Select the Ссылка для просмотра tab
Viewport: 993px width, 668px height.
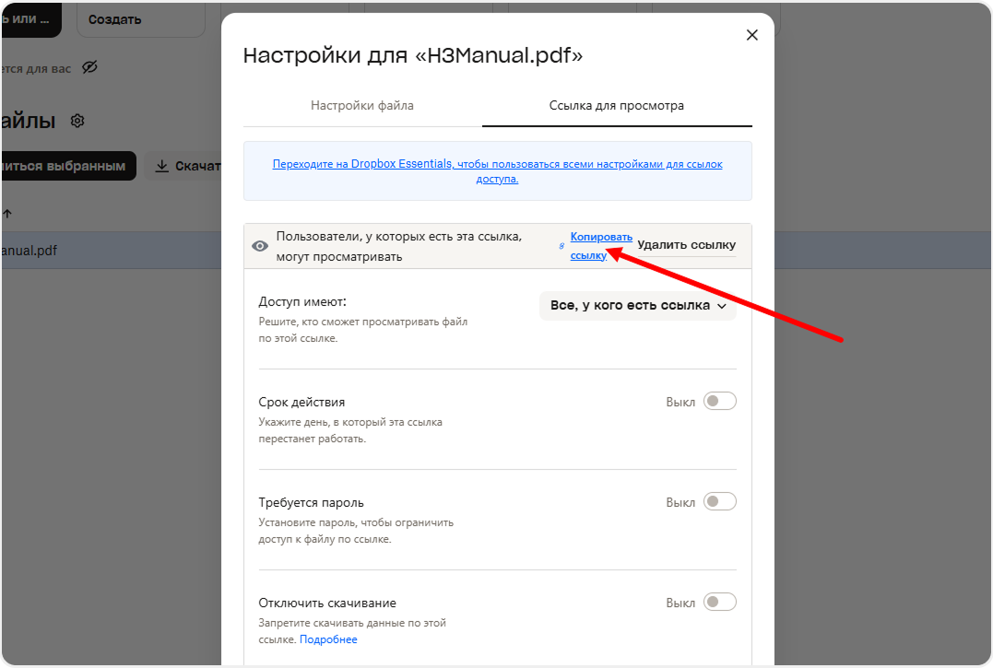(616, 106)
